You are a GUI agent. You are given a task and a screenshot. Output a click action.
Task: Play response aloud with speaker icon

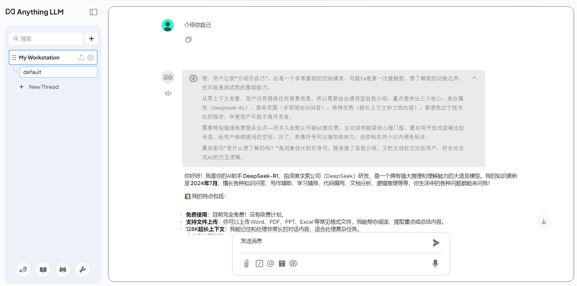point(168,93)
